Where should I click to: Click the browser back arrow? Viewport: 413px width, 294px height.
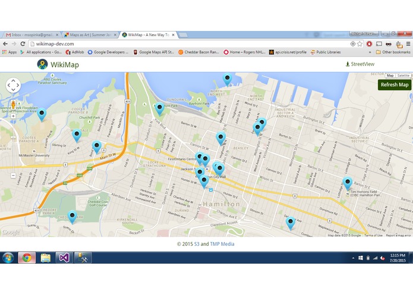pyautogui.click(x=5, y=44)
